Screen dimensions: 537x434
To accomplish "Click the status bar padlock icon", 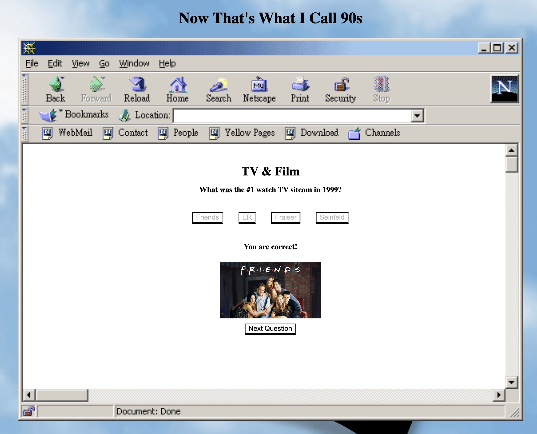I will [x=29, y=411].
